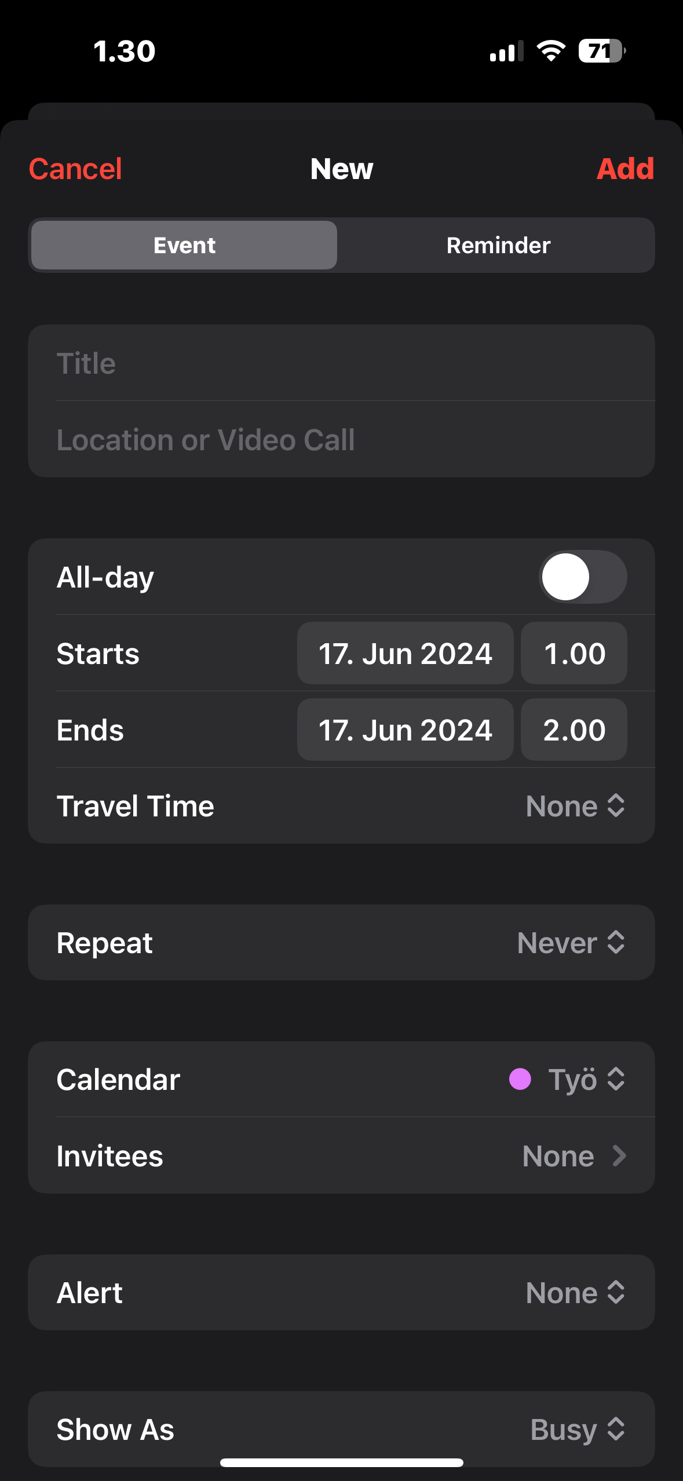Select the Event tab
683x1481 pixels.
click(x=184, y=245)
